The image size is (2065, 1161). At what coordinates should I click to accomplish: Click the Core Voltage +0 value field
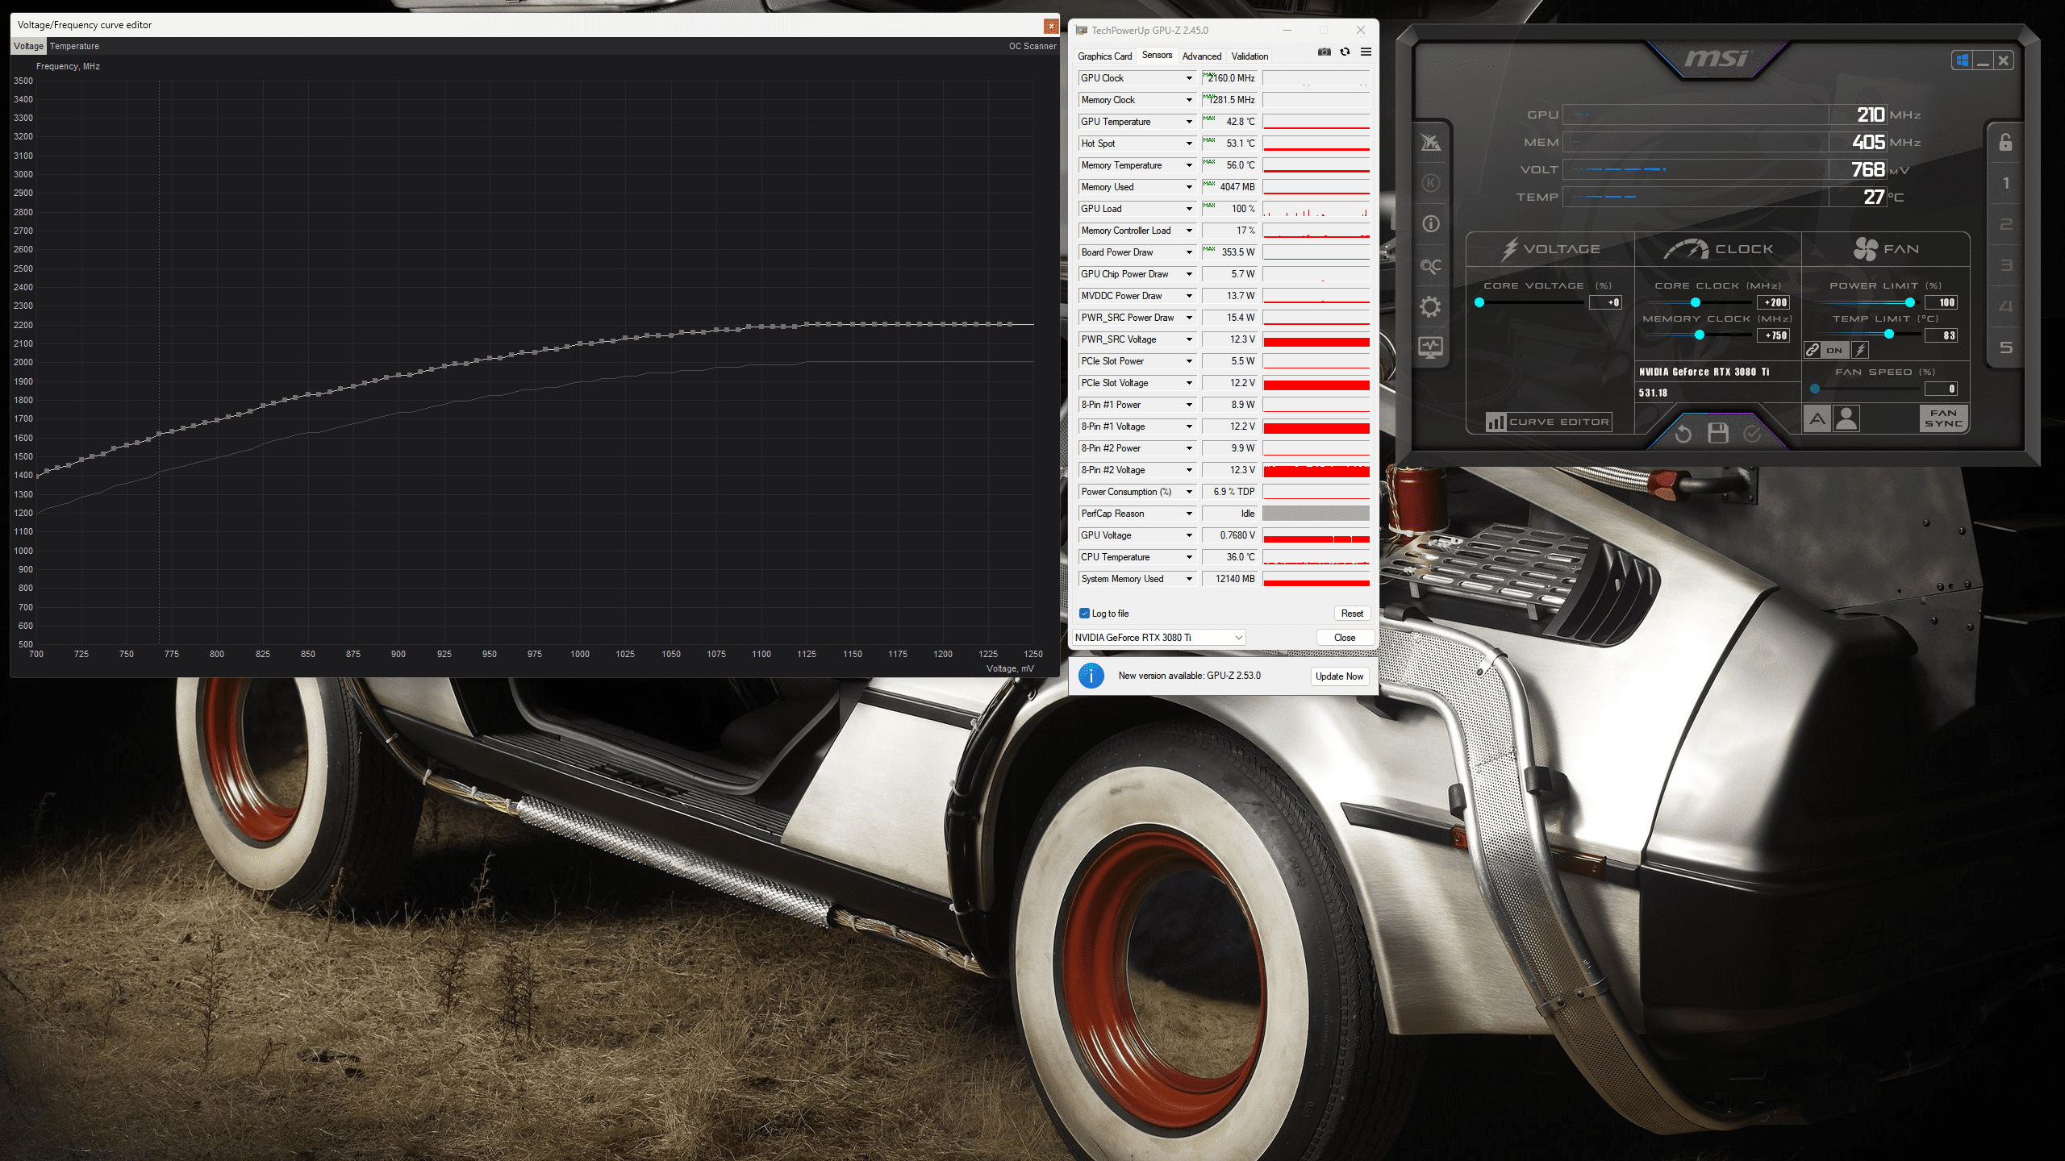1605,302
